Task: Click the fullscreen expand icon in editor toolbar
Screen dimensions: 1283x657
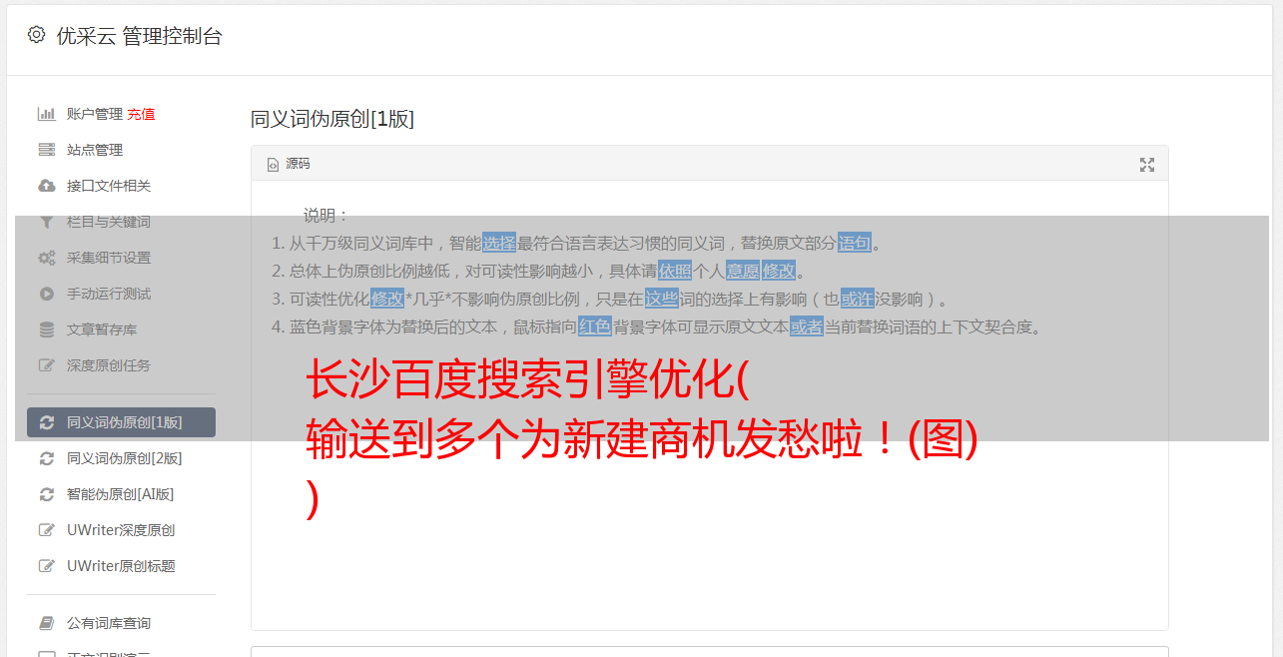Action: click(1147, 165)
